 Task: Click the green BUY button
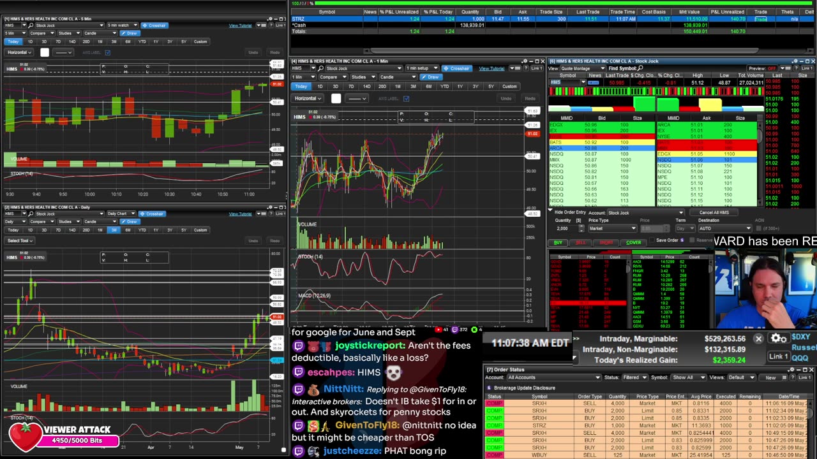pyautogui.click(x=558, y=243)
